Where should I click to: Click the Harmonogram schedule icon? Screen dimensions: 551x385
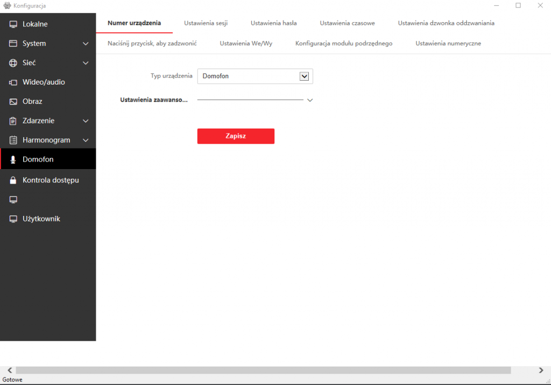(x=12, y=139)
